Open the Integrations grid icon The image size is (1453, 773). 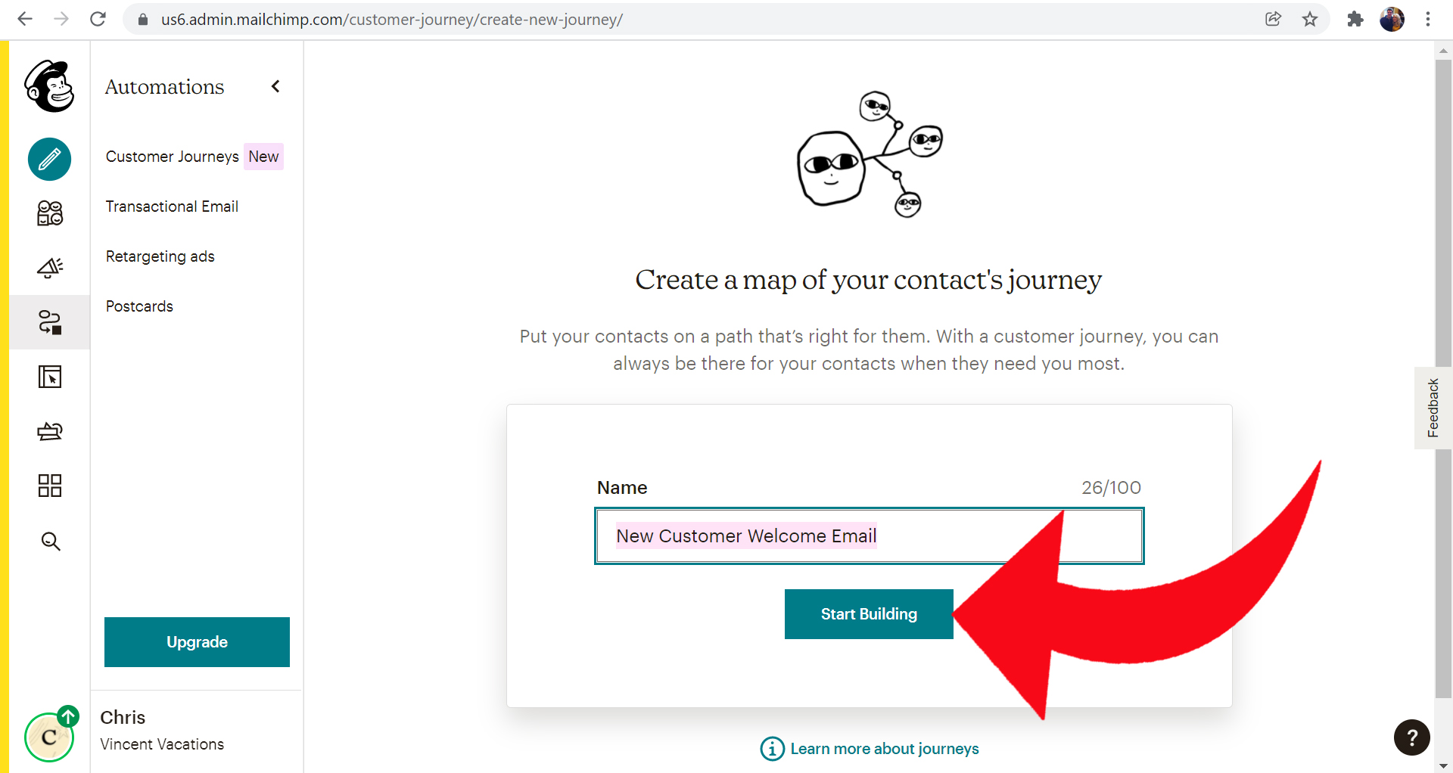pos(50,486)
